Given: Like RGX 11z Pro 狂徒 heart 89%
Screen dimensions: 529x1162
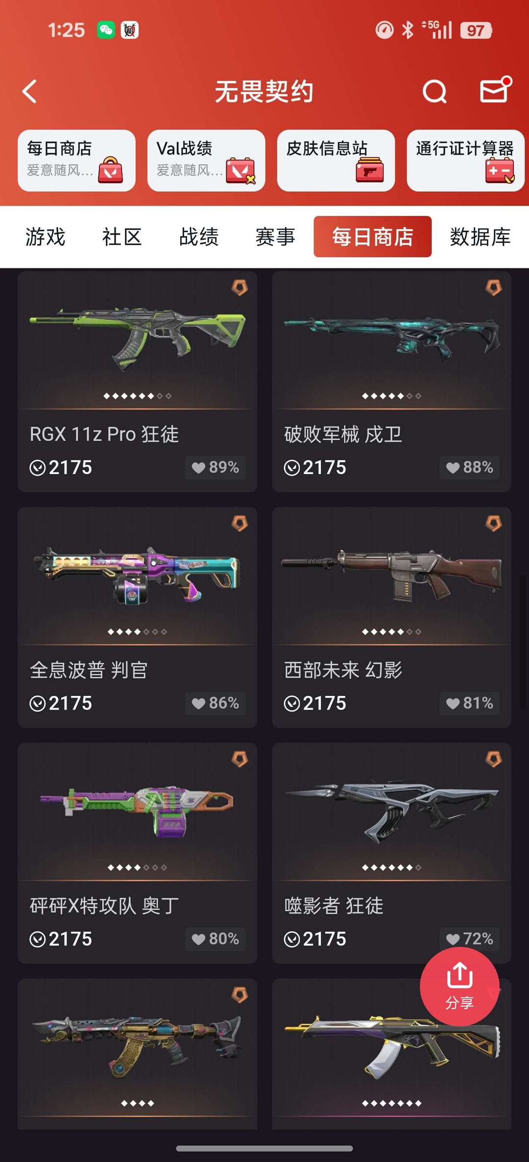Looking at the screenshot, I should coord(215,467).
